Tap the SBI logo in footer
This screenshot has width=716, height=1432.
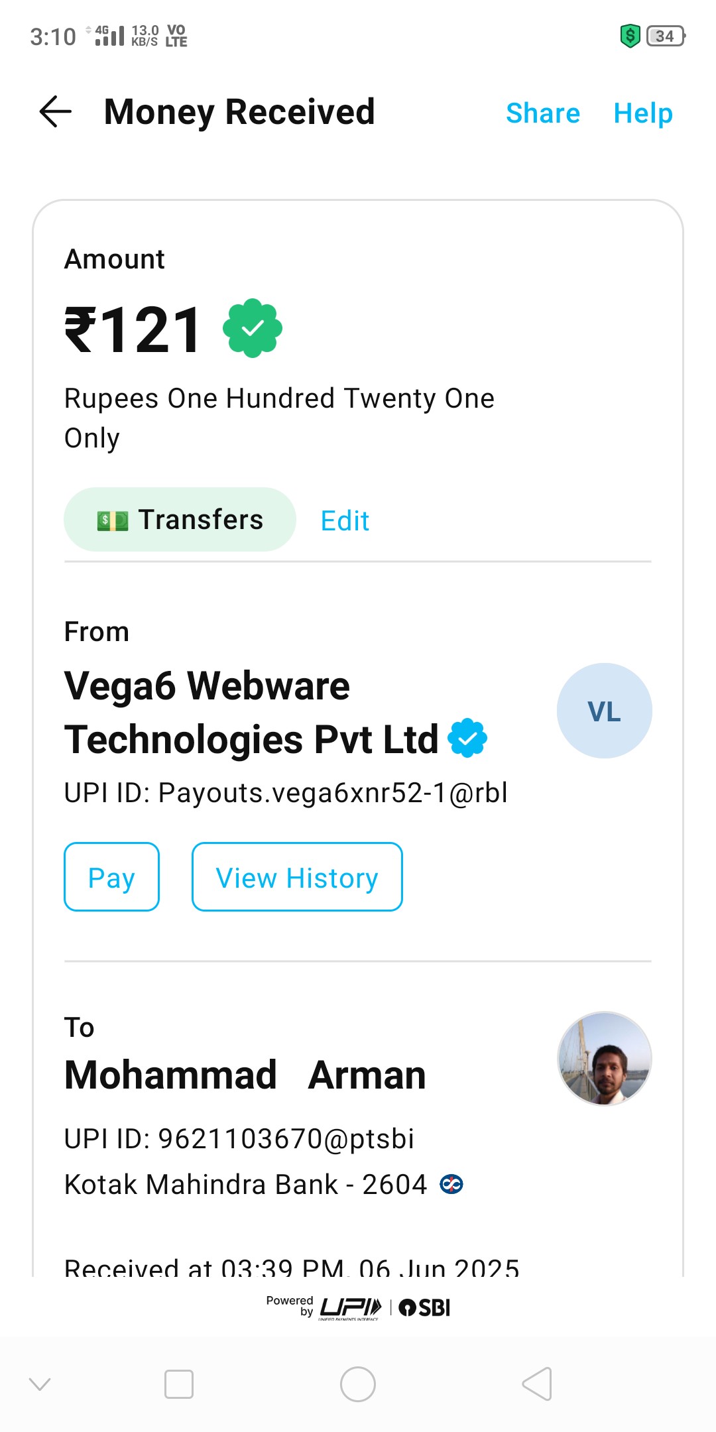click(x=424, y=1308)
